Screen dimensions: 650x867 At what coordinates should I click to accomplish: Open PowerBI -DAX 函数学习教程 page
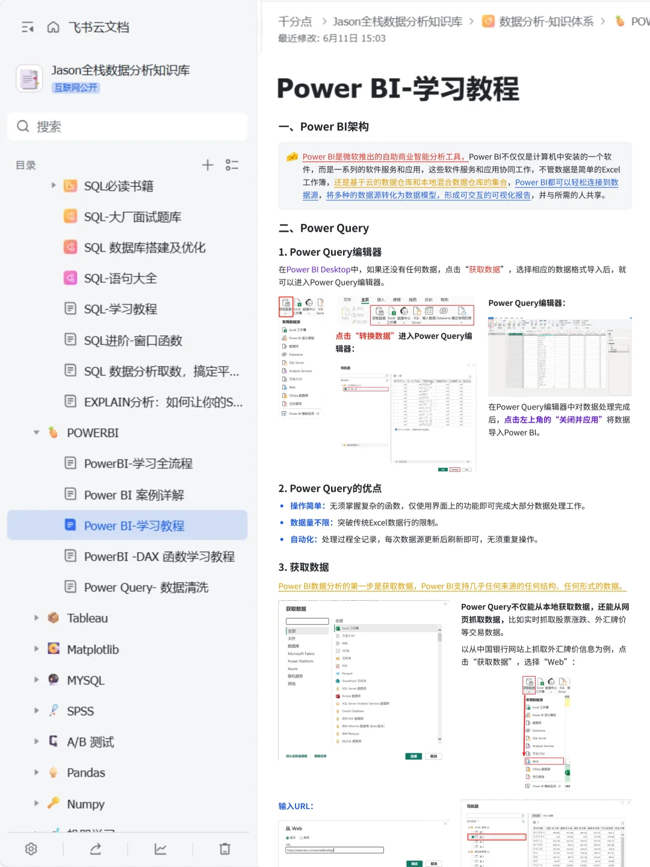point(159,556)
